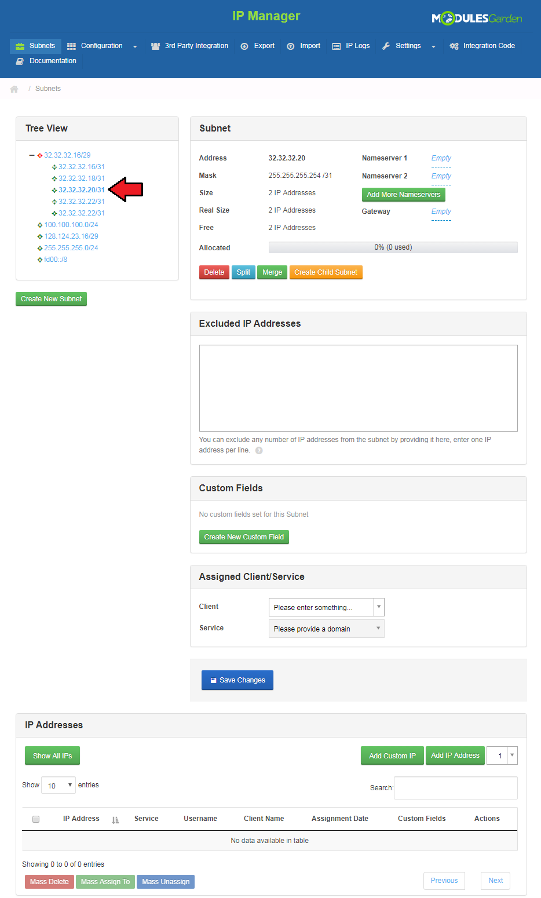541x898 pixels.
Task: Expand the Configuration dropdown arrow
Action: (135, 46)
